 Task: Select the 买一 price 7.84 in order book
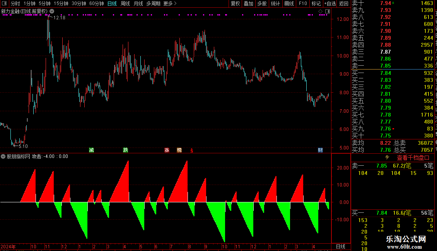coord(386,73)
